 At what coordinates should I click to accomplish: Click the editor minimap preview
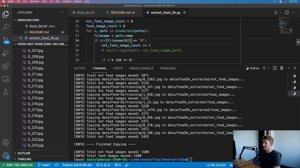[x=285, y=25]
